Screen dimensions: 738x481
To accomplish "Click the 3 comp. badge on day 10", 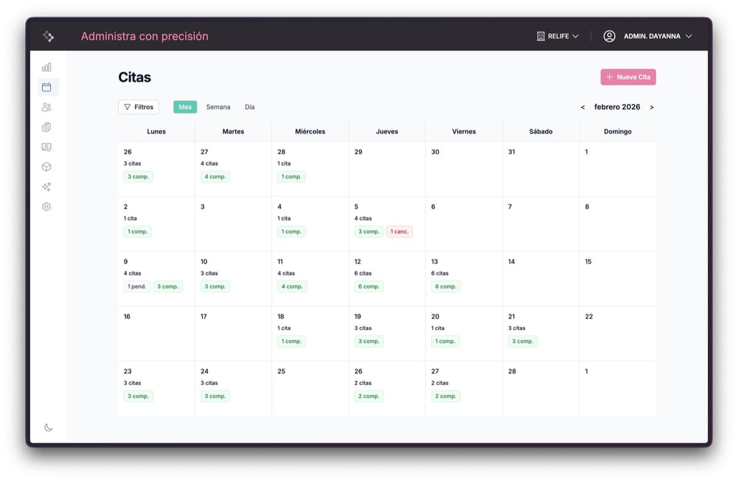I will 215,286.
